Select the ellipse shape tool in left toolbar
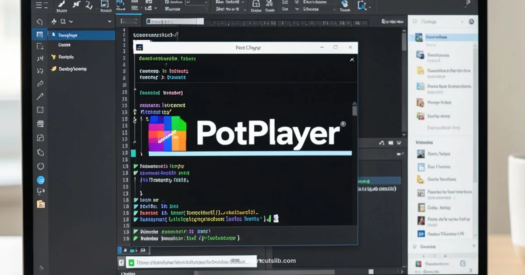This screenshot has height=275, width=525. [40, 166]
